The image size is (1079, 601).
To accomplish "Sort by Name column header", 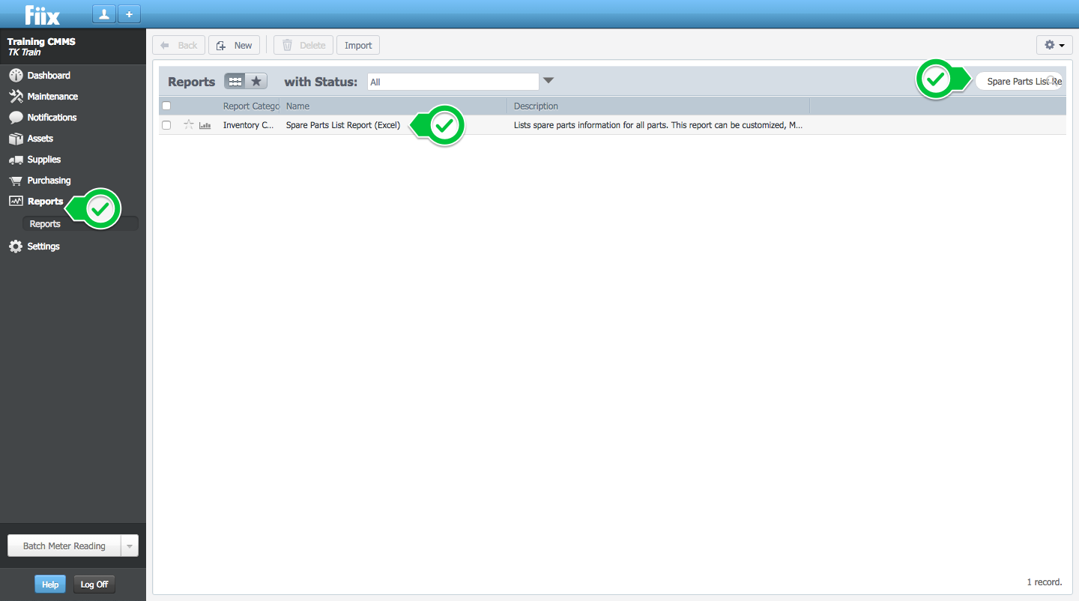I will 297,106.
